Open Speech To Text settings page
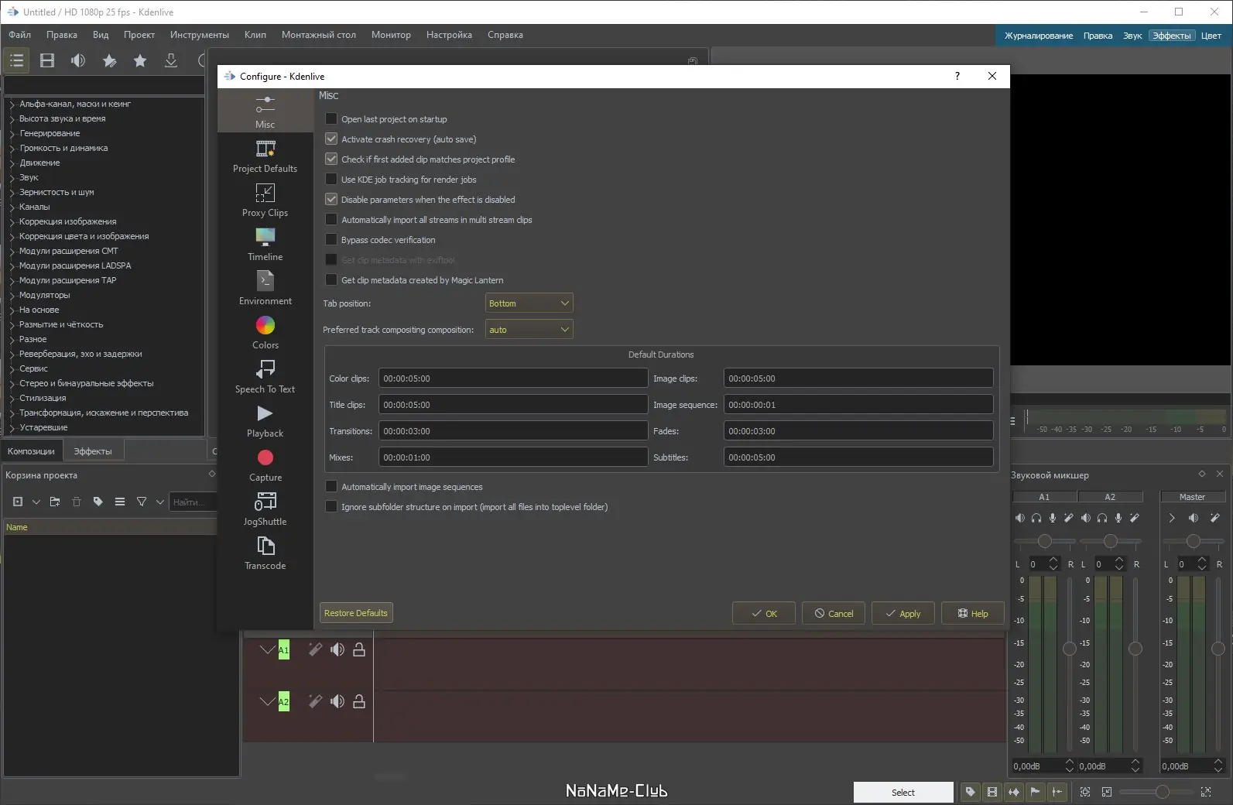 tap(265, 376)
